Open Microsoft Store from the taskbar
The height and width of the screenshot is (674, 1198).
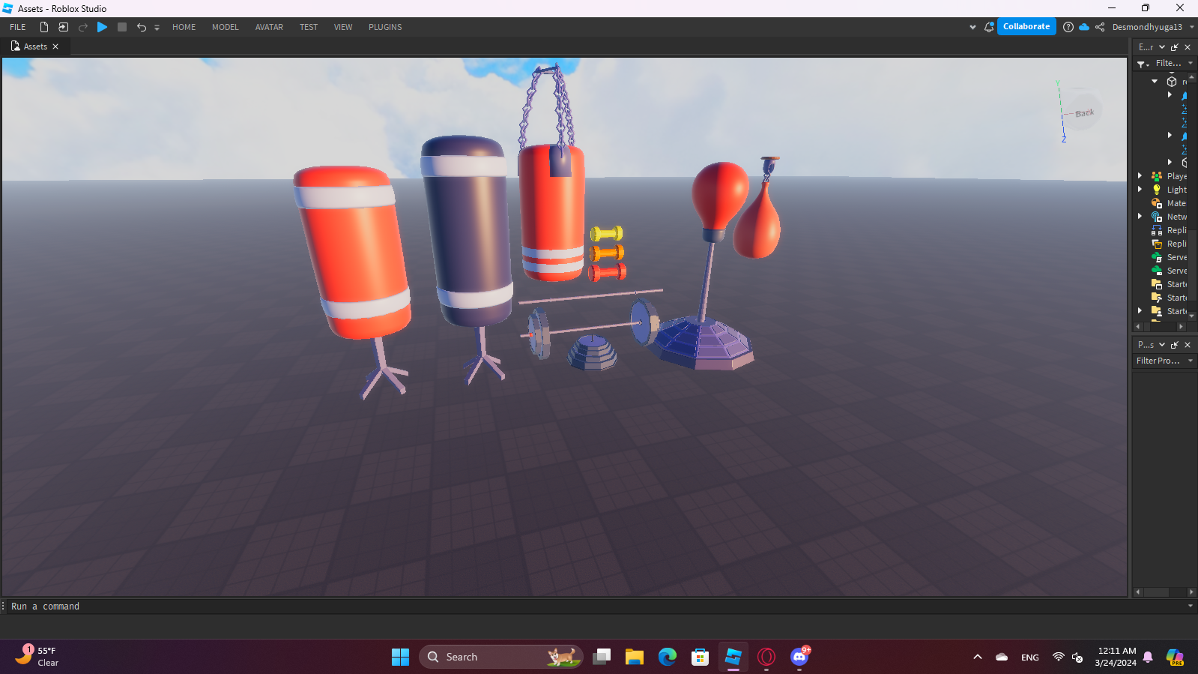(x=701, y=657)
